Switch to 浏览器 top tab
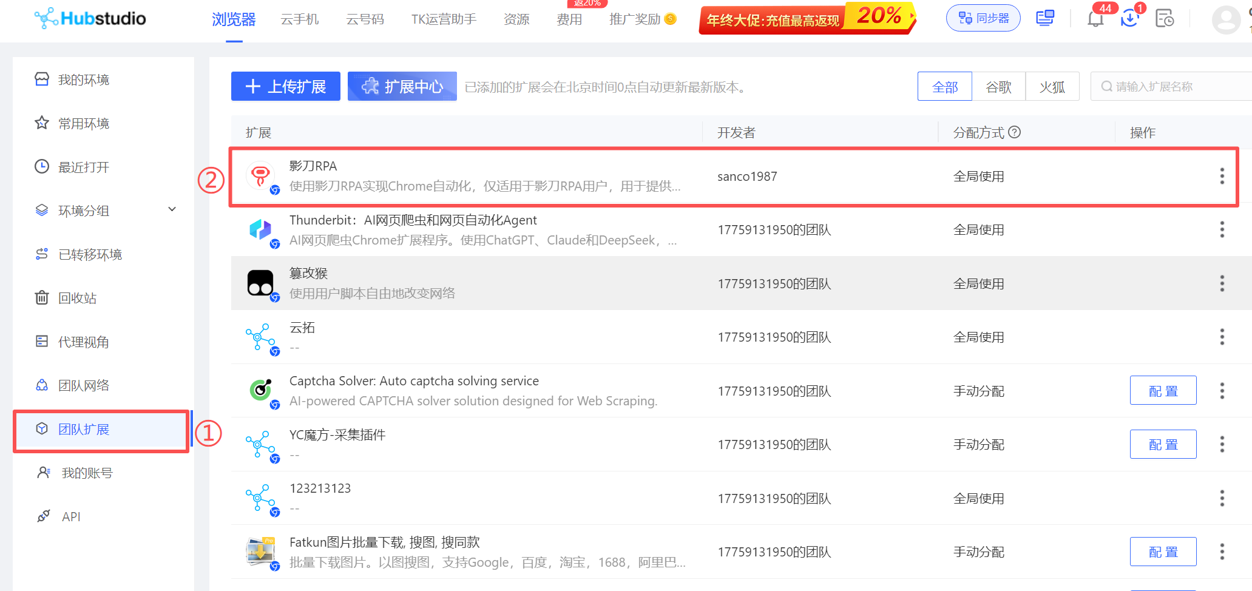This screenshot has width=1252, height=591. tap(234, 19)
